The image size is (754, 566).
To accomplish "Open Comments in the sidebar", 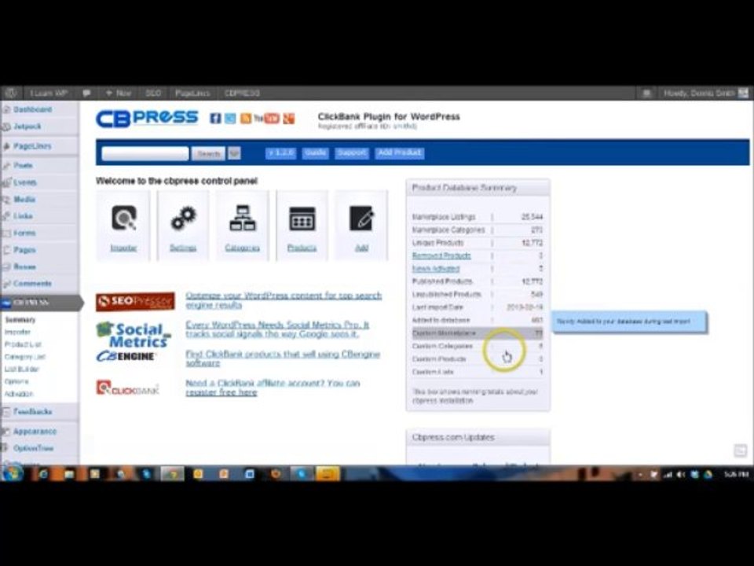I will coord(32,284).
